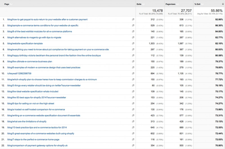Open external link icon for 13-best-practice-tips page
This screenshot has height=149, width=225.
point(133,127)
